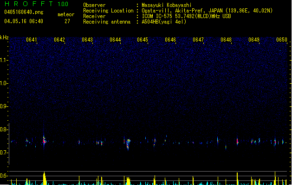The height and width of the screenshot is (185, 292).
Task: Click the 1.0 kHz axis label
Action: click(4, 83)
